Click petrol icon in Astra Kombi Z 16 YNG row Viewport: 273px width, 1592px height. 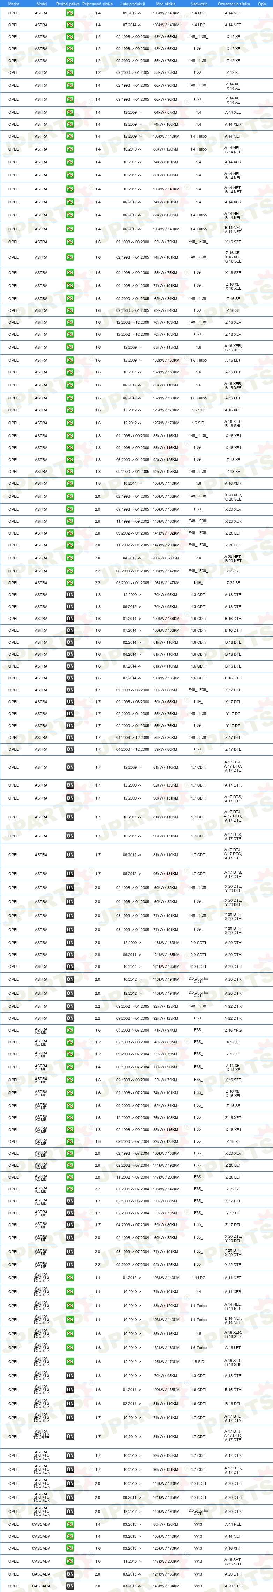(x=69, y=1030)
